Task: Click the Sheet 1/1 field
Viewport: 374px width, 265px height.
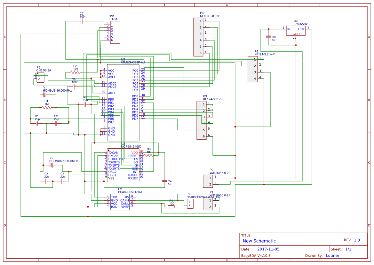Action: click(349, 249)
